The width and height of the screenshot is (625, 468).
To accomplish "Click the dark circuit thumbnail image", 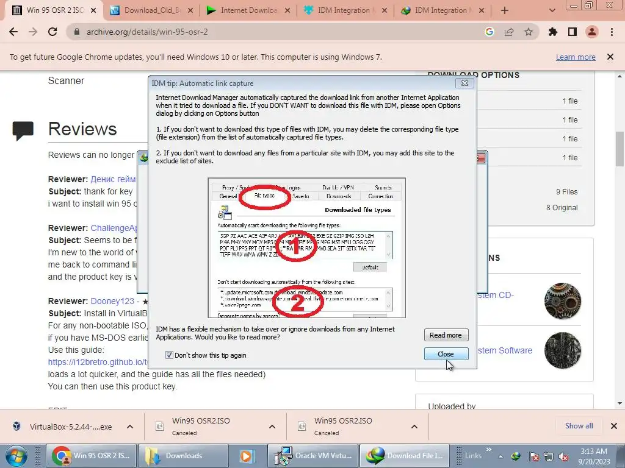I will [x=562, y=350].
